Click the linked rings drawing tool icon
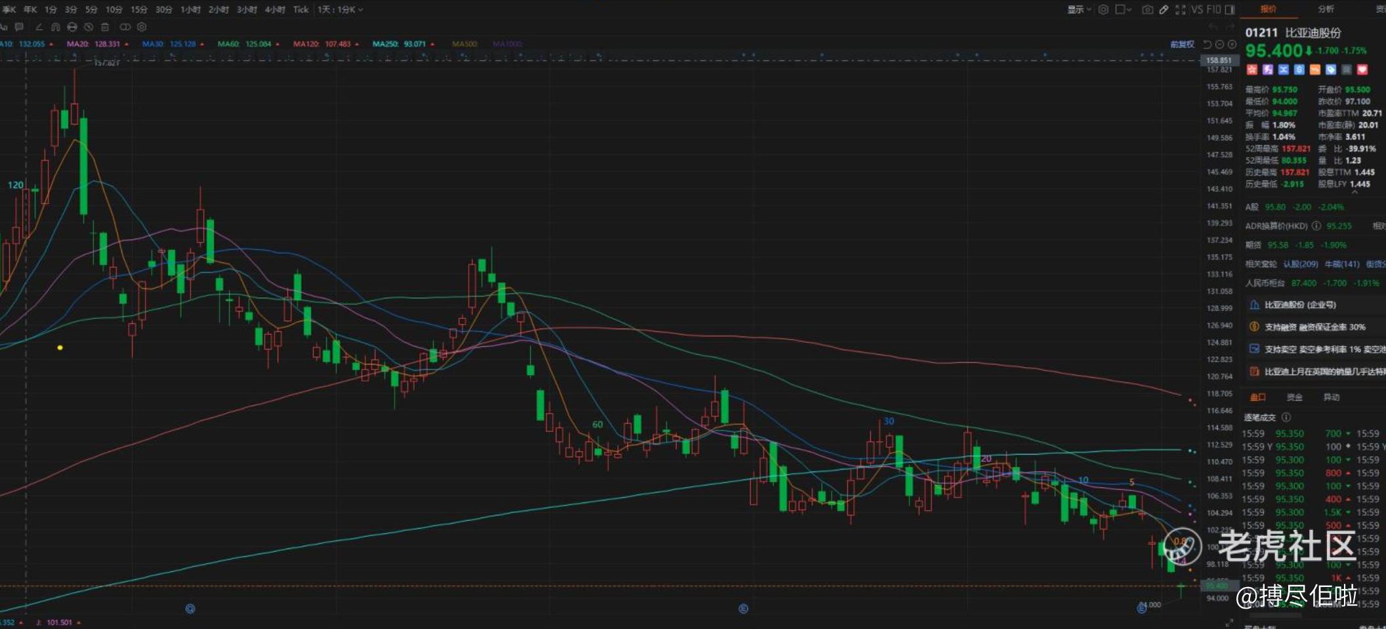Image resolution: width=1386 pixels, height=629 pixels. (125, 27)
